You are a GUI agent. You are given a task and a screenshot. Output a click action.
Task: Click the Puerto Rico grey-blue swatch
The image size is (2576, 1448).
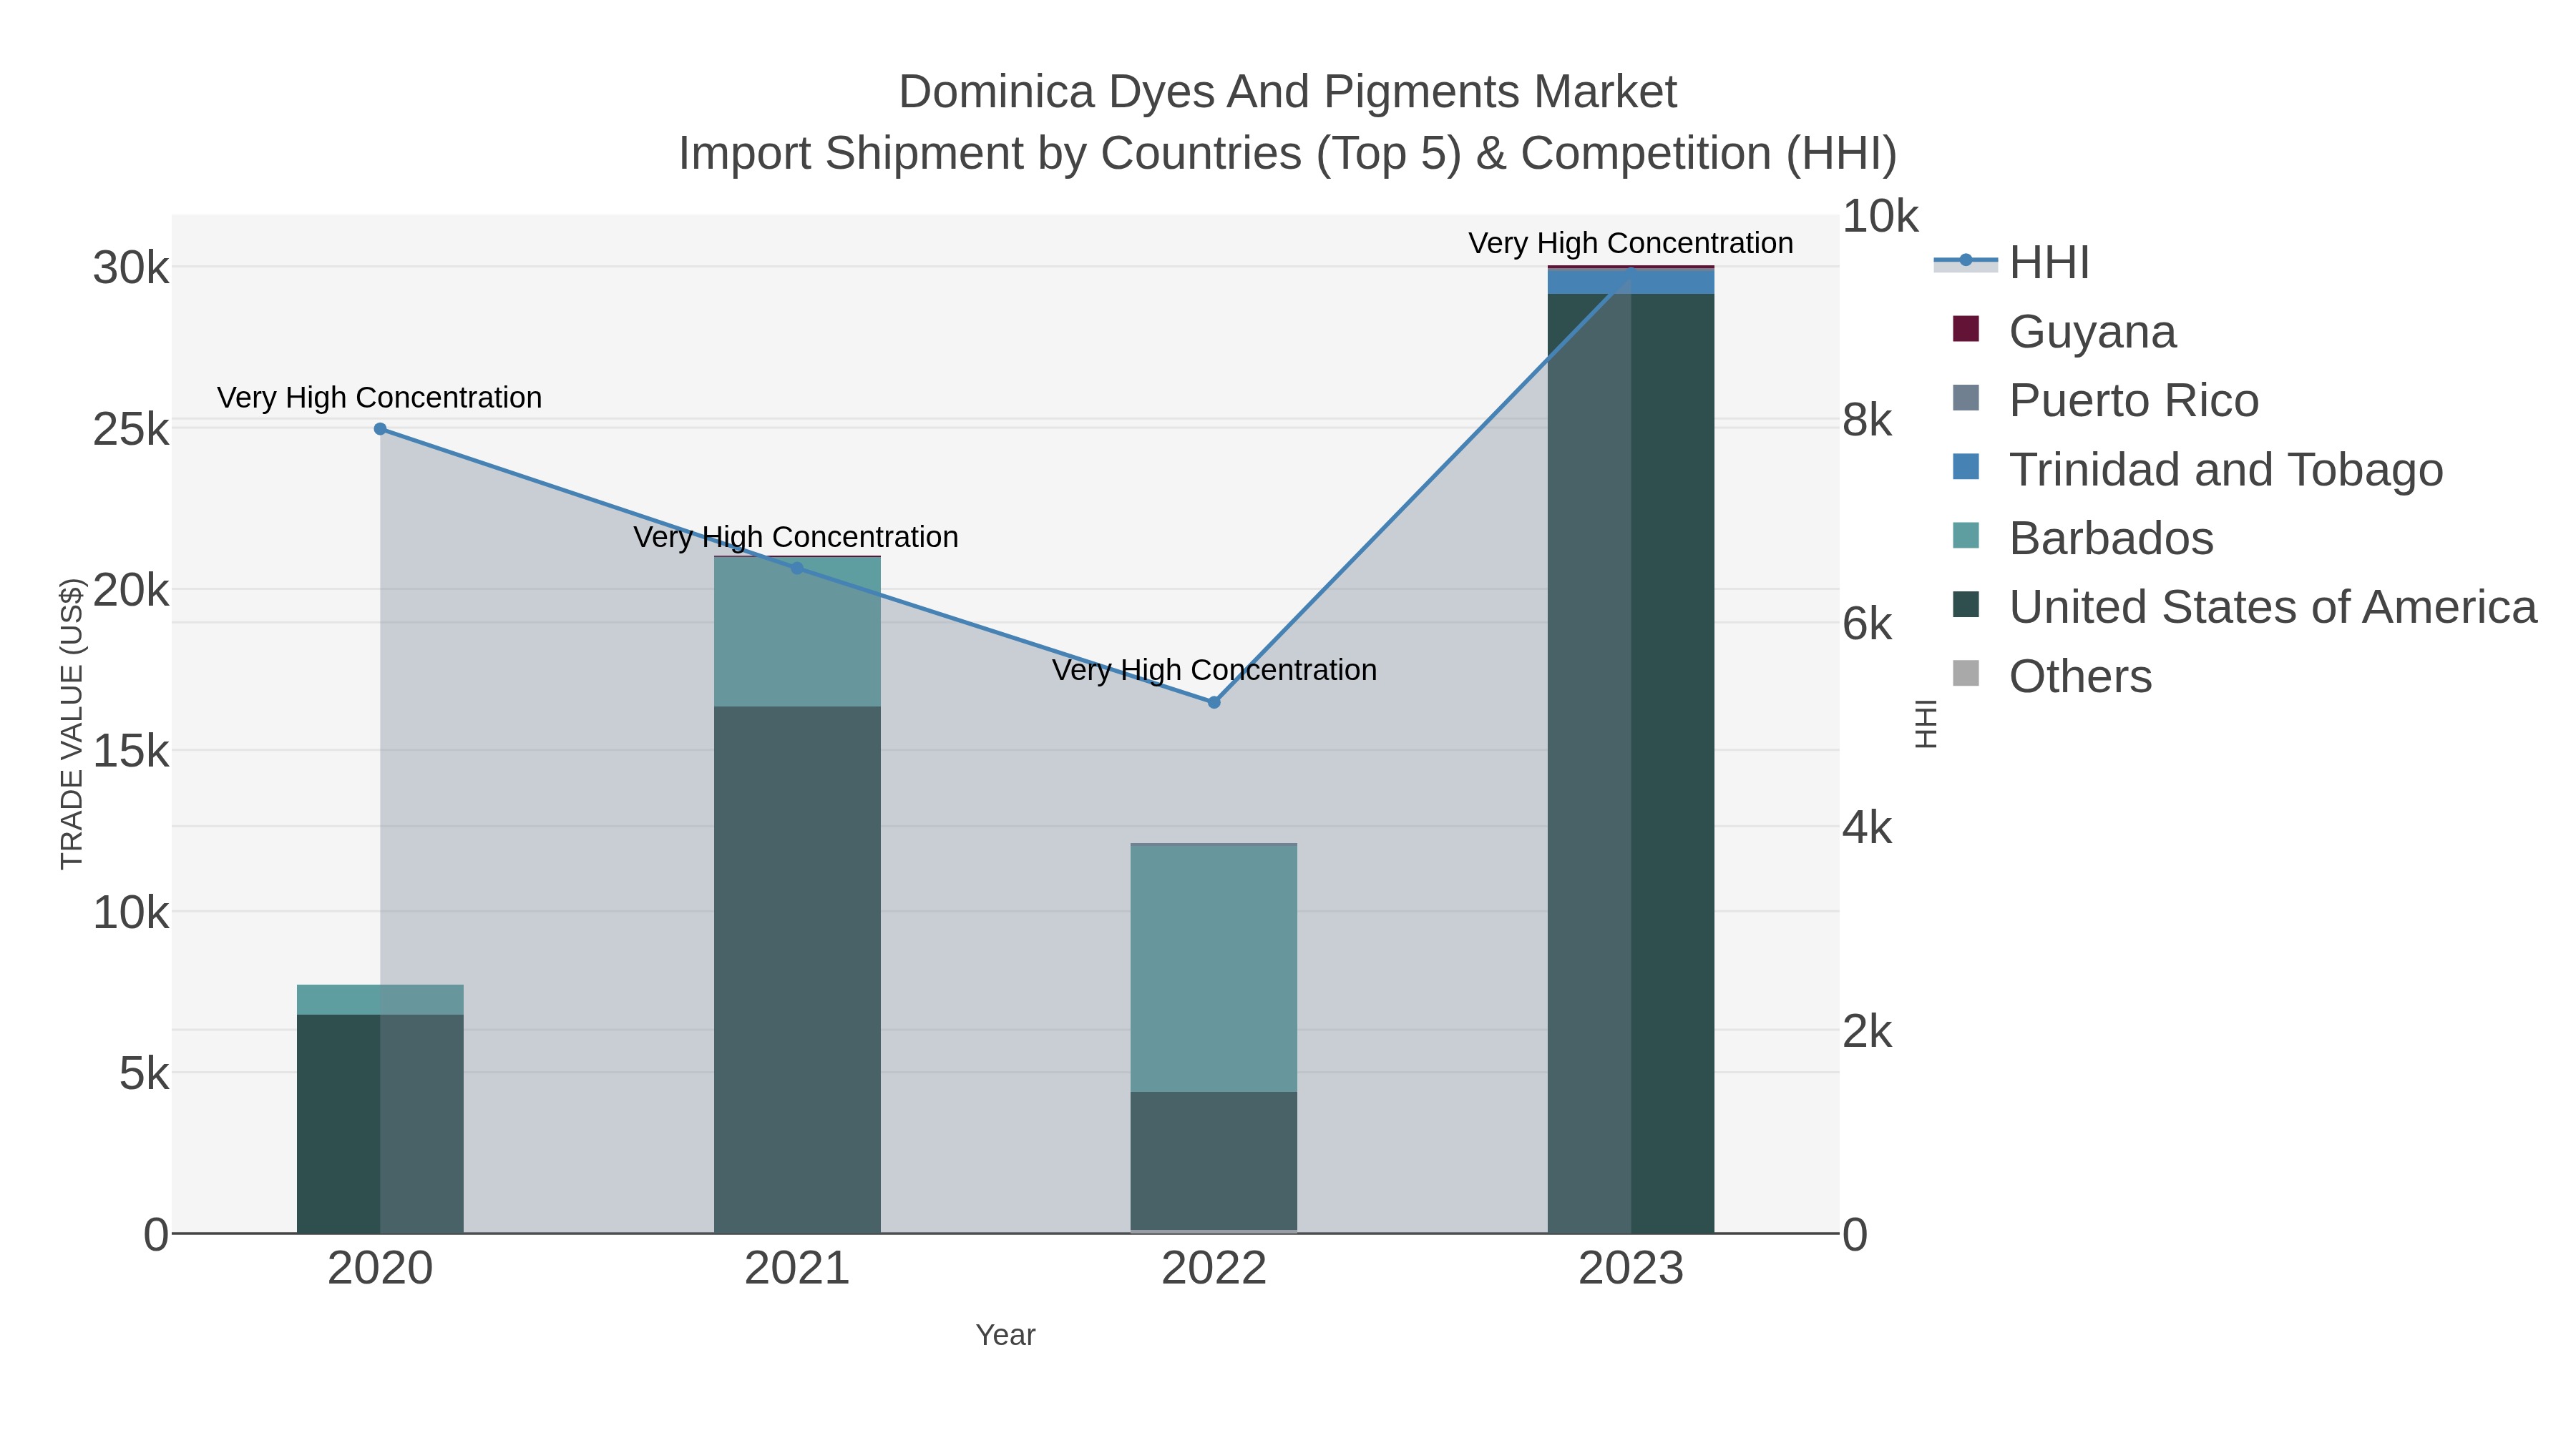[x=1966, y=398]
